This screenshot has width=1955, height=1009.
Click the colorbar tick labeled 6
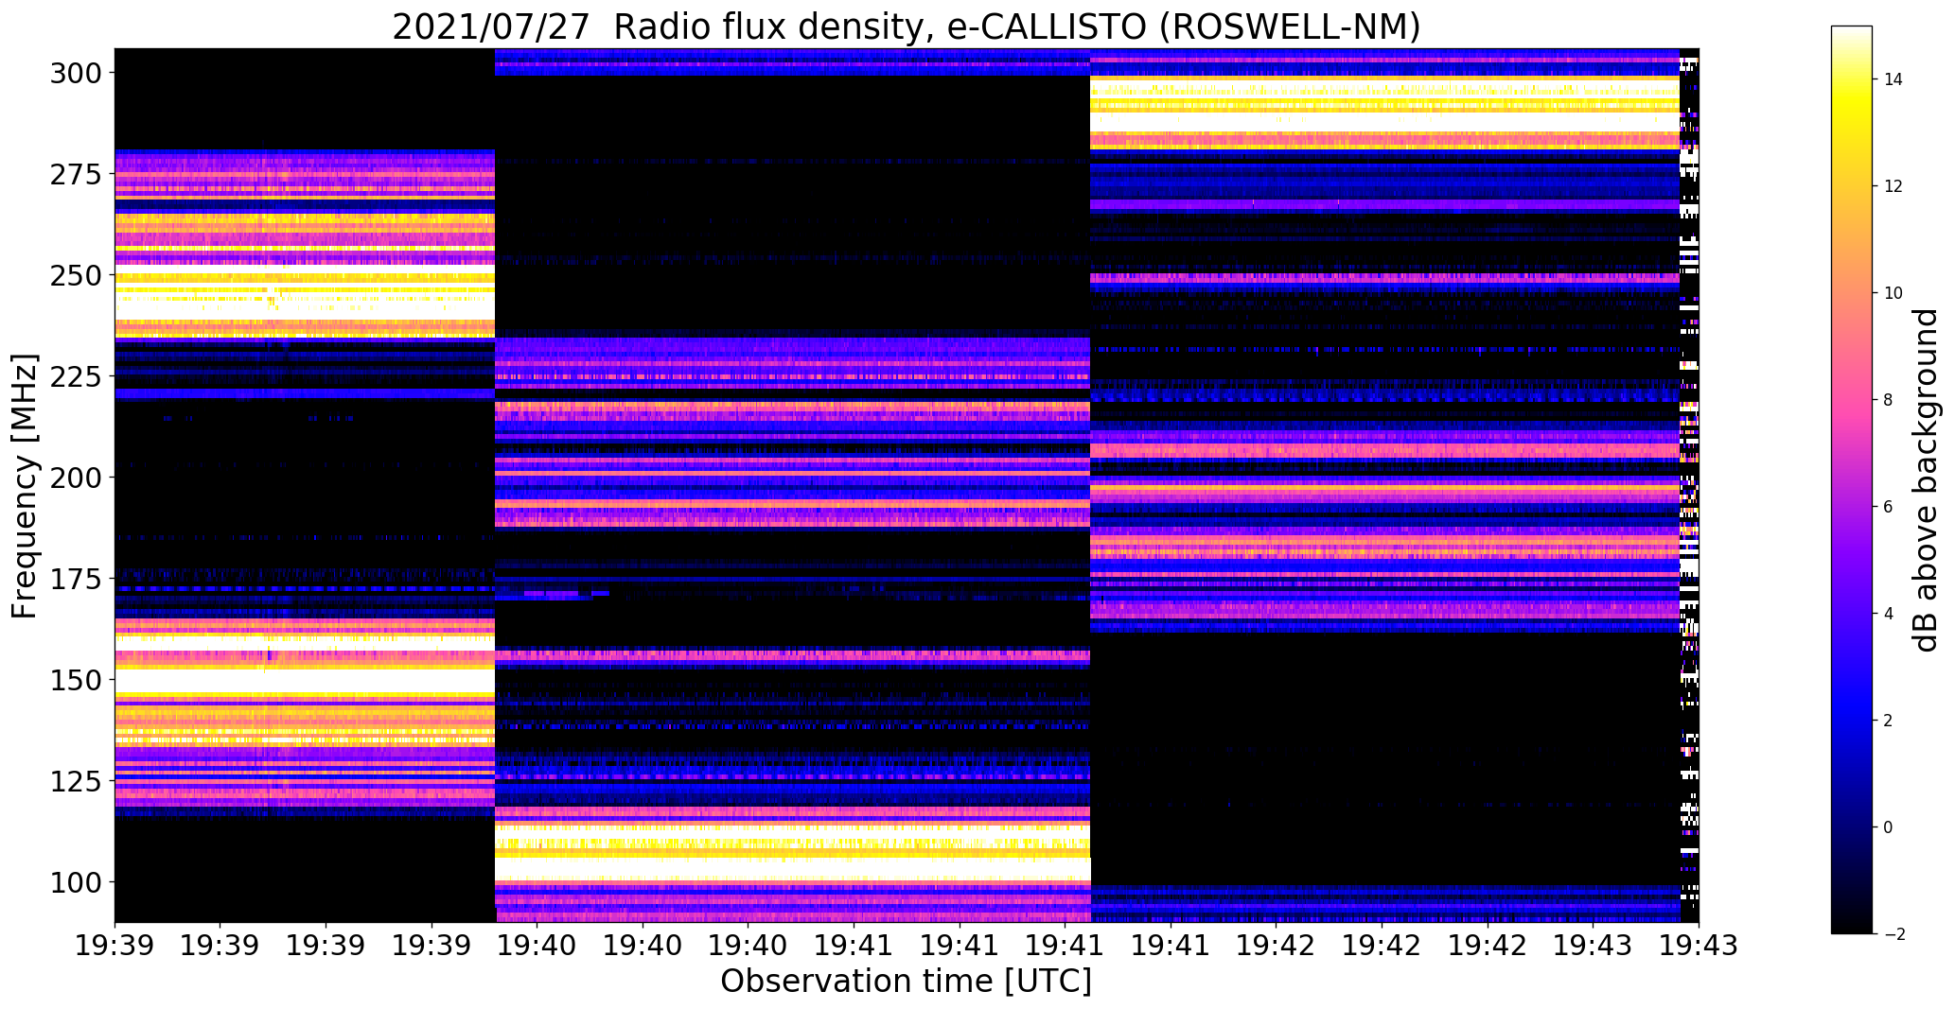click(x=1888, y=507)
